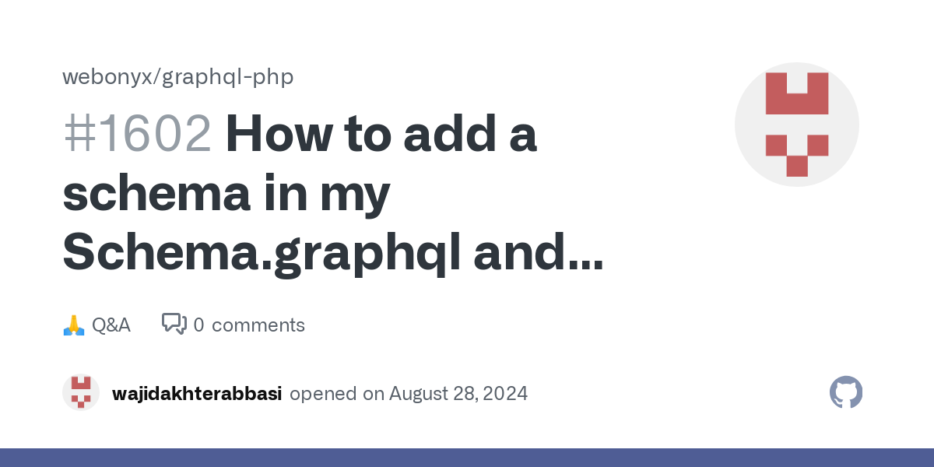Select the Q&A category label
The height and width of the screenshot is (467, 934).
pos(111,325)
